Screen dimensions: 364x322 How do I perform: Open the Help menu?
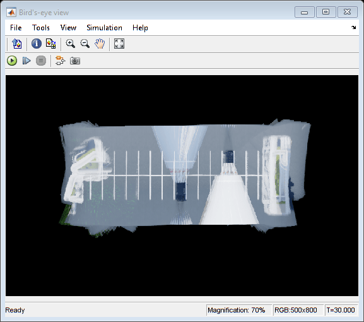point(140,28)
